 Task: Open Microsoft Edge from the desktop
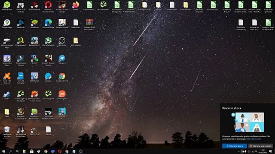coord(48,24)
